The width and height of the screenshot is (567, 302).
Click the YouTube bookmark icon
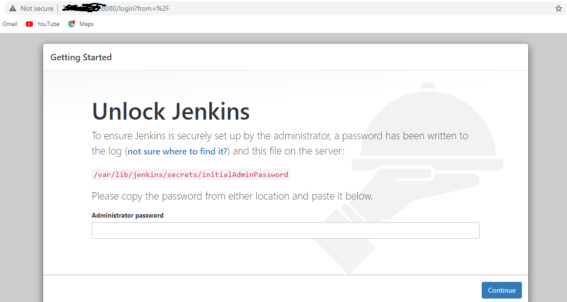pos(29,24)
